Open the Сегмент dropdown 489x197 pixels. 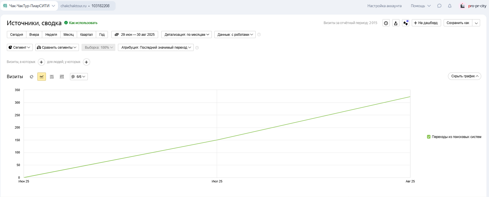pos(20,48)
